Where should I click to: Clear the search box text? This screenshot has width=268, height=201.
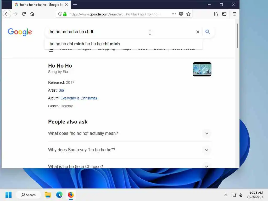(x=198, y=32)
